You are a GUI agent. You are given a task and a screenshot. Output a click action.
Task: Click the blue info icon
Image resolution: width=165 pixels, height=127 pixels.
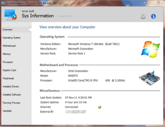pos(153,16)
